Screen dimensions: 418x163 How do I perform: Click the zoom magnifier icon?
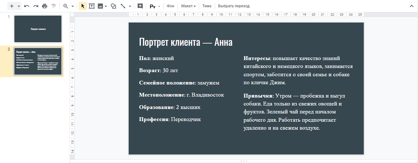[x=66, y=6]
